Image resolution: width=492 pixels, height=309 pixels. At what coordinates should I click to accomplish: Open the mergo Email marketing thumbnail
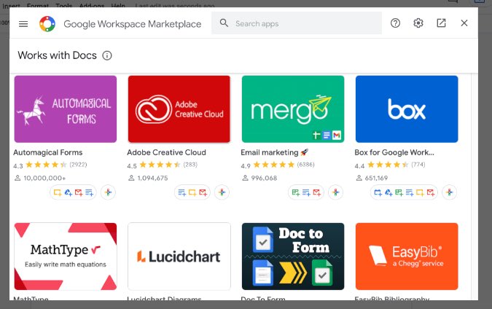click(293, 109)
